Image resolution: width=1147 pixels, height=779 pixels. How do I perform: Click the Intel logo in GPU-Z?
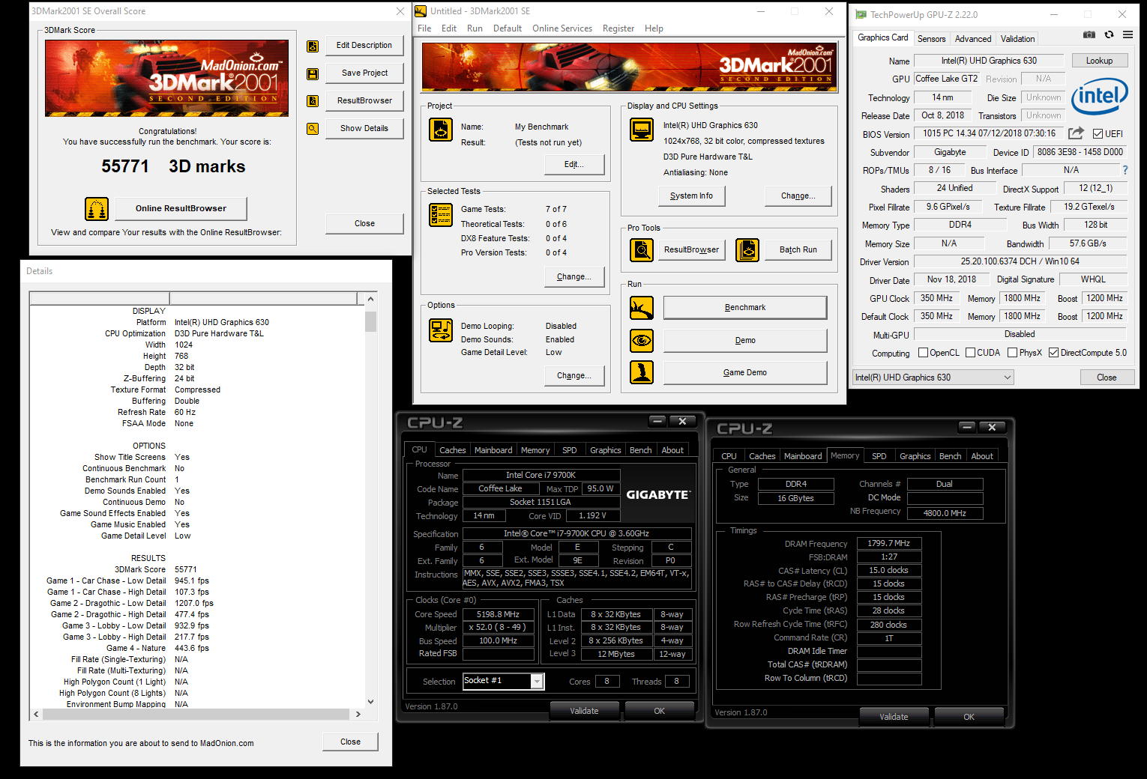(x=1099, y=96)
